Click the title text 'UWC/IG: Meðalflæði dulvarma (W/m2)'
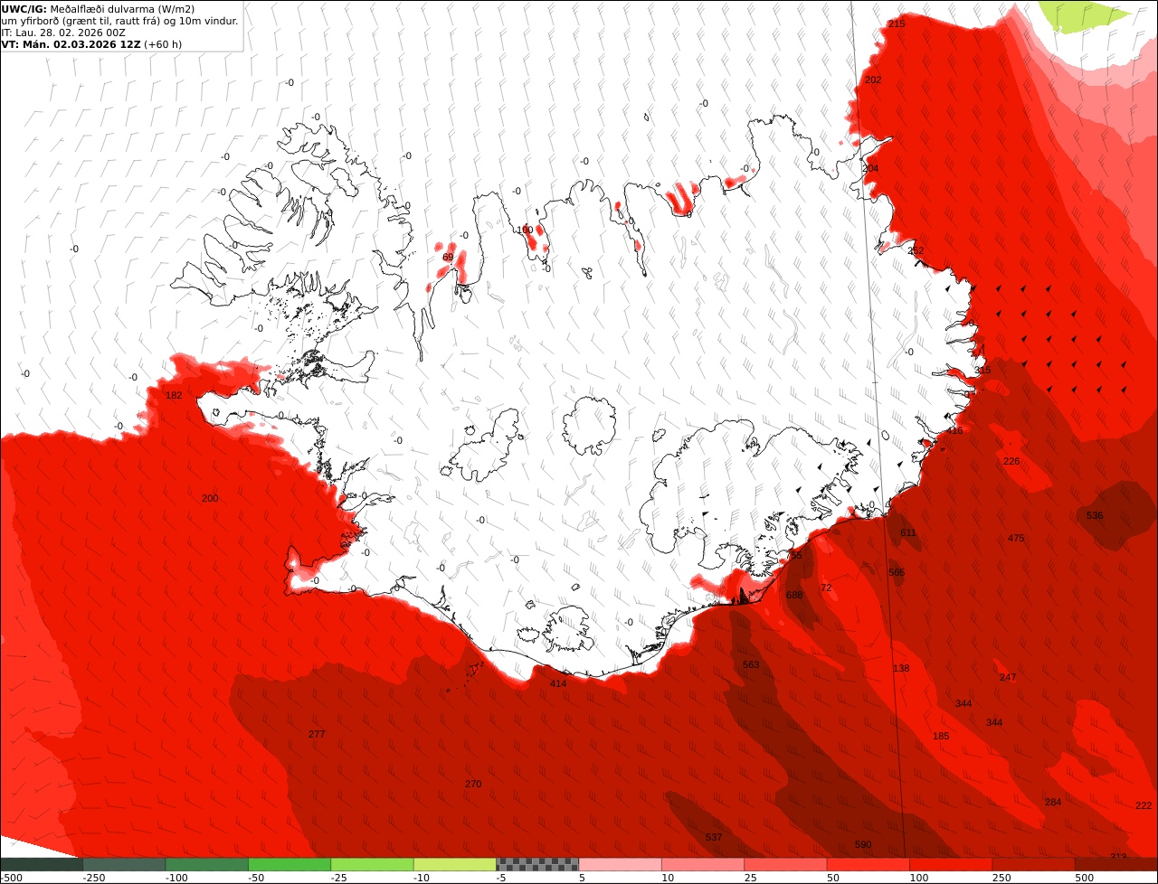This screenshot has height=884, width=1158. 98,9
